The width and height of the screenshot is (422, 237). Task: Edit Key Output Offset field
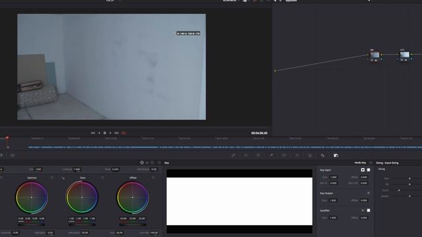point(364,200)
